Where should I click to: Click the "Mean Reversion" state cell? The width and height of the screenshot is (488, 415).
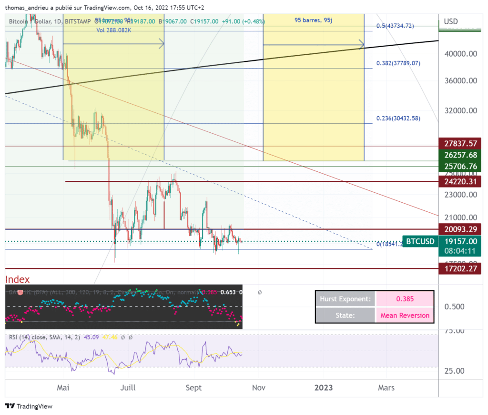[x=405, y=315]
